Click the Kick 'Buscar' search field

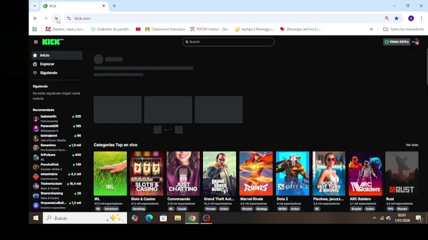228,42
